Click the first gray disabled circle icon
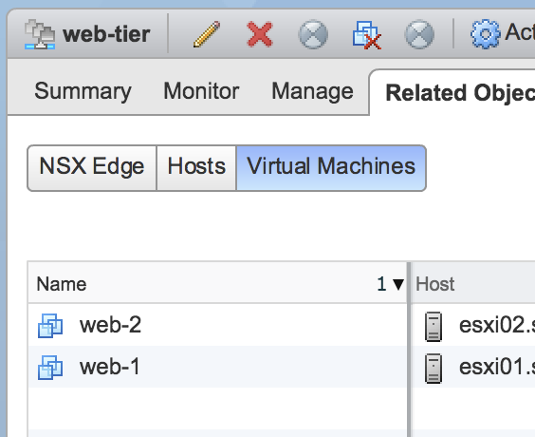The image size is (535, 437). point(313,34)
